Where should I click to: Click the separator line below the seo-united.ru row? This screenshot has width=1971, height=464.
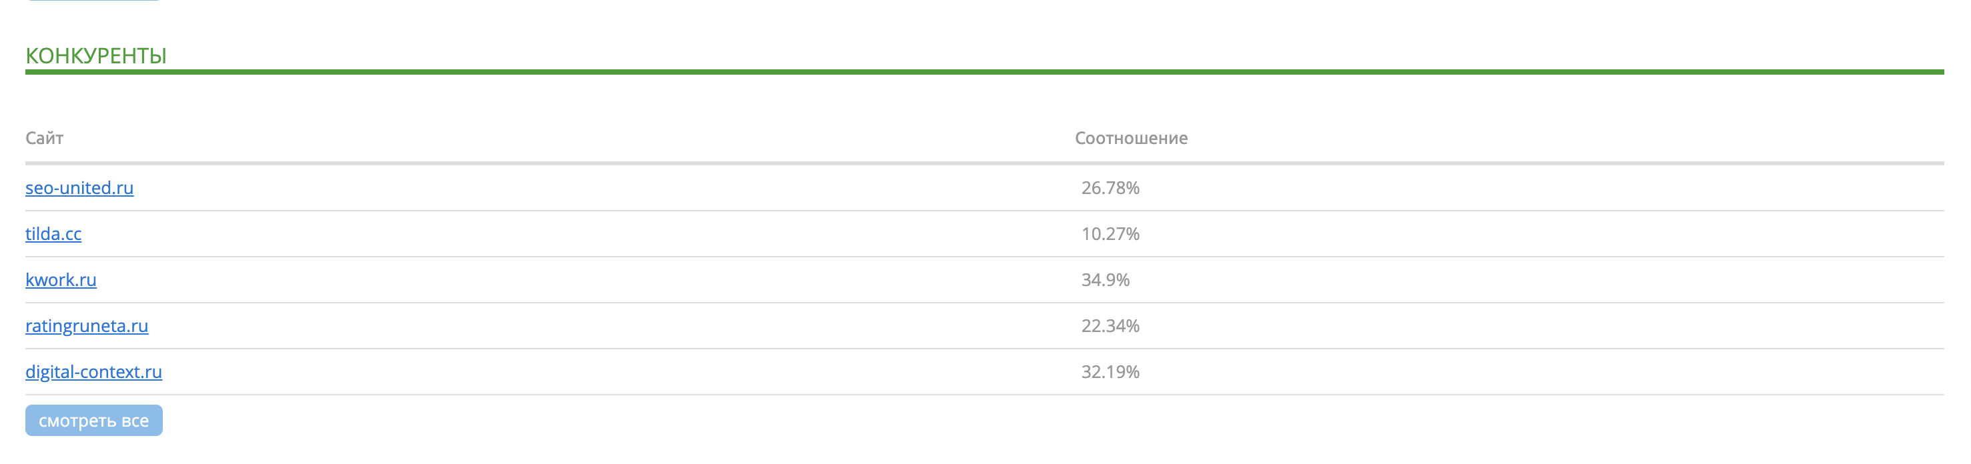984,210
